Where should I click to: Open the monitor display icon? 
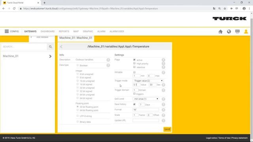coord(237,32)
